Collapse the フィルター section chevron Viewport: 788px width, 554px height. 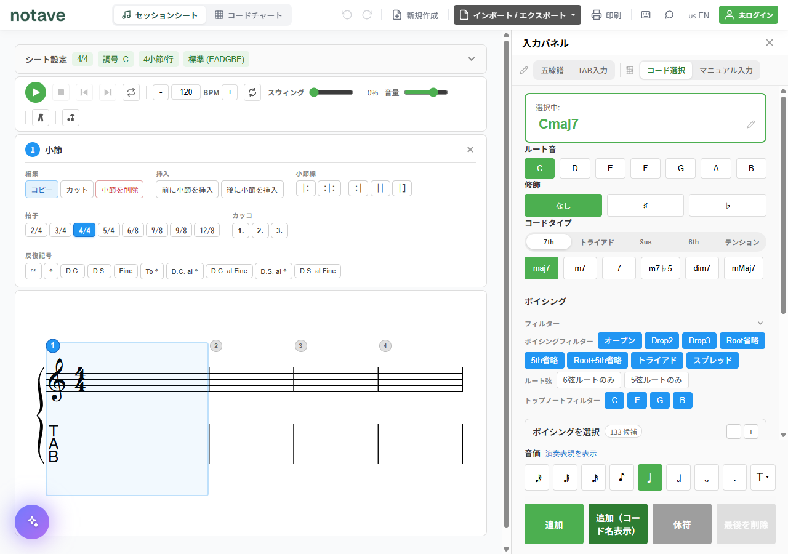tap(760, 323)
